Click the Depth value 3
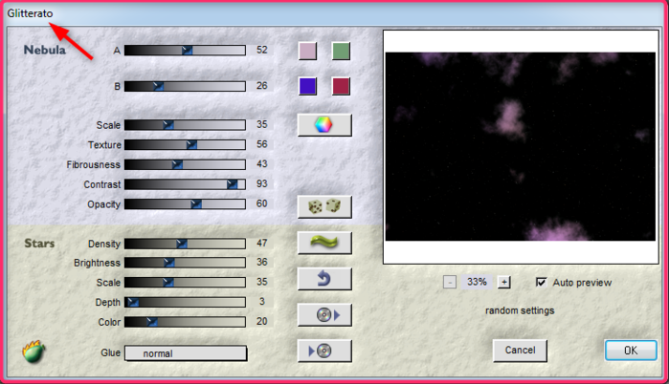Image resolution: width=669 pixels, height=384 pixels. 262,302
